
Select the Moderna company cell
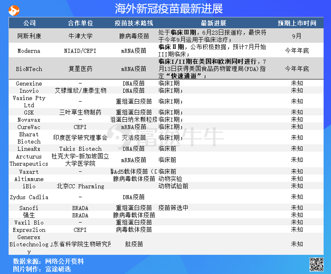29,51
